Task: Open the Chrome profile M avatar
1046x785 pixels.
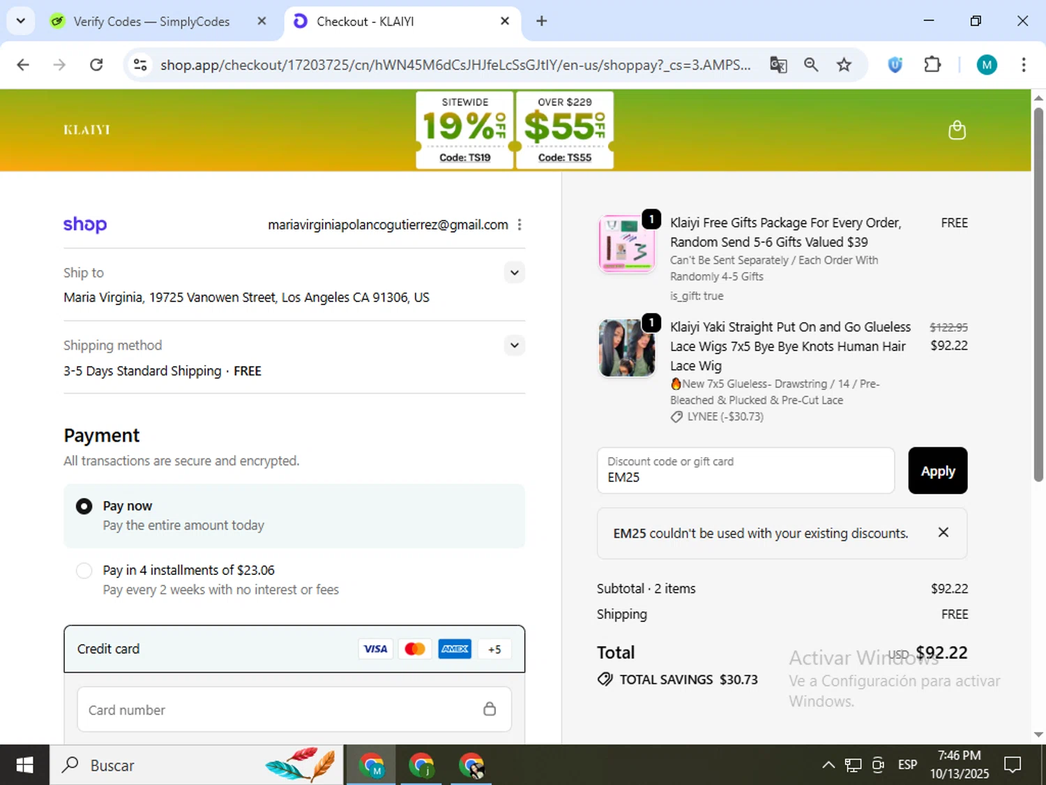Action: tap(986, 65)
